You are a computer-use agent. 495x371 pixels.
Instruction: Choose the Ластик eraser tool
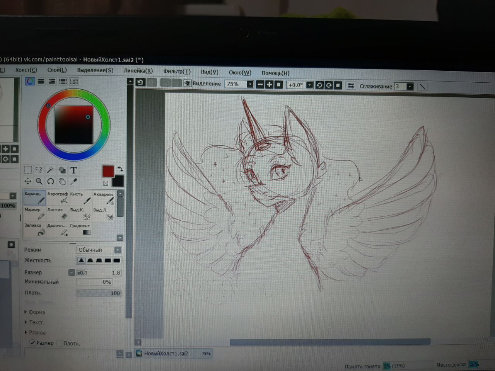tap(58, 213)
